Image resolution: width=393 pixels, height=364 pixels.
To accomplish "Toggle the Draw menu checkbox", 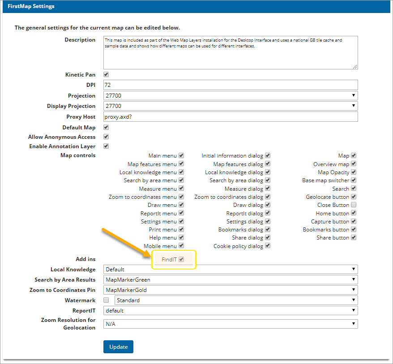I will click(181, 205).
